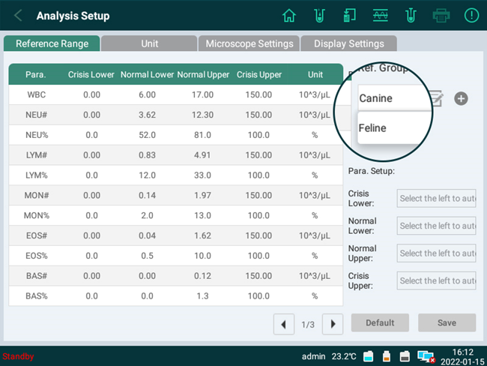Screen dimensions: 487x366
Task: Click the edit reference group pencil icon
Action: 438,97
